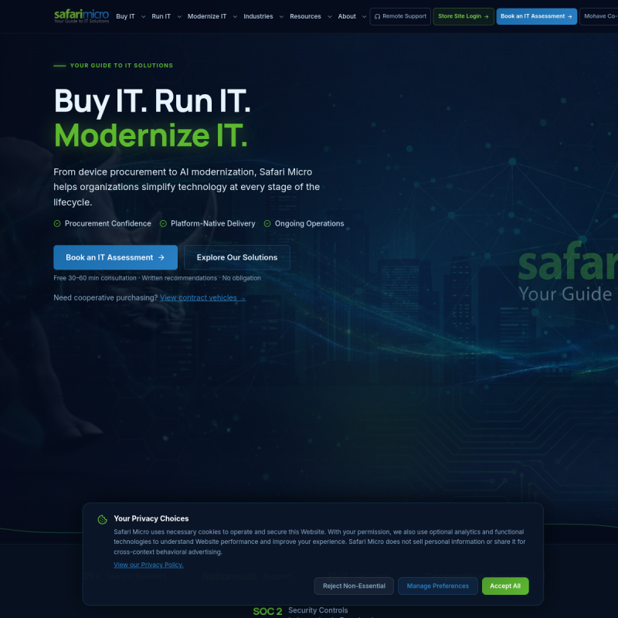This screenshot has width=618, height=618.
Task: Click the Accept All cookies button
Action: 505,586
